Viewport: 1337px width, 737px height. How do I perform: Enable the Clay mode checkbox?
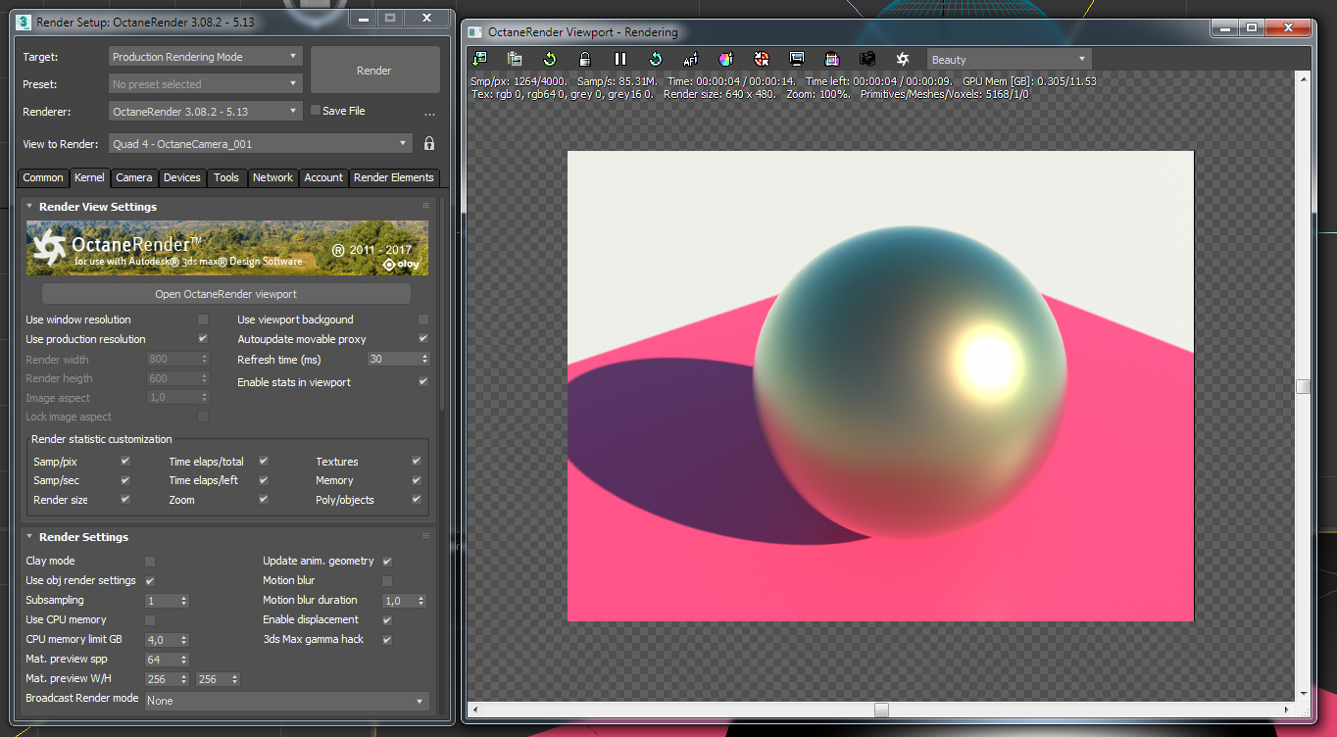[x=150, y=562]
